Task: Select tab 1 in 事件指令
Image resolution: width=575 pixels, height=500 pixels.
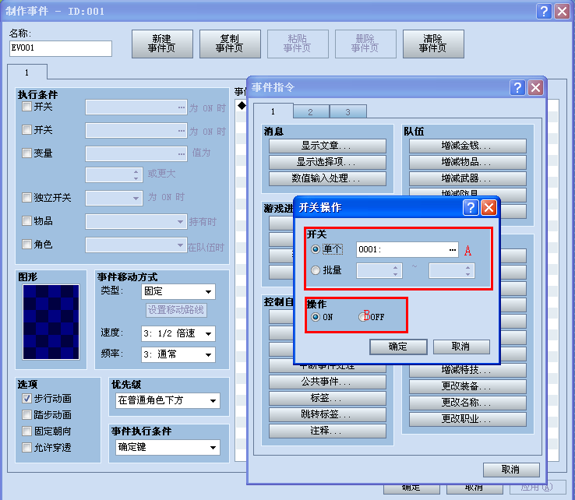Action: [273, 111]
